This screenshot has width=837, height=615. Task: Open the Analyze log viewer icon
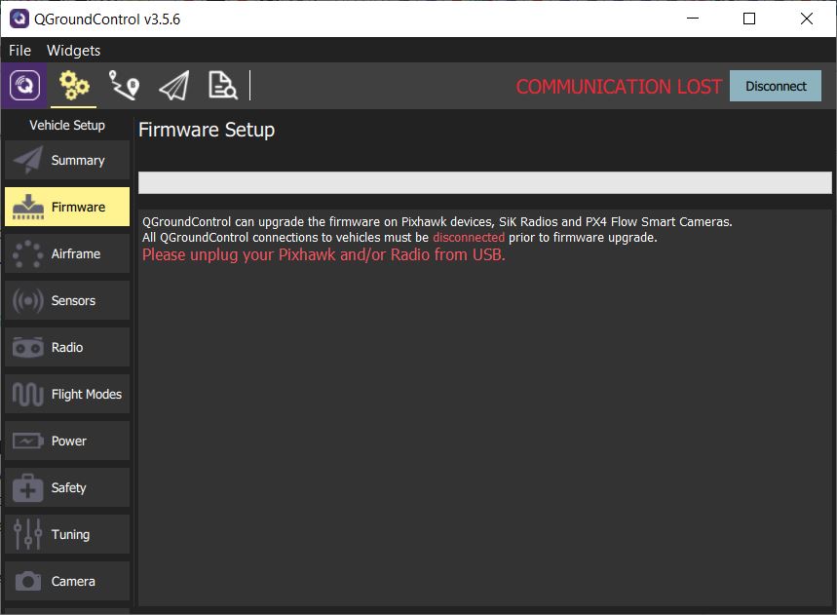click(222, 86)
